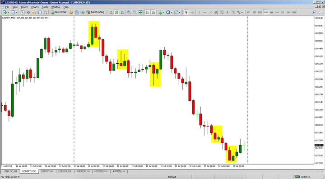Viewport: 325px width, 179px height.
Task: Set timeframe to H1
Action: (x=272, y=12)
